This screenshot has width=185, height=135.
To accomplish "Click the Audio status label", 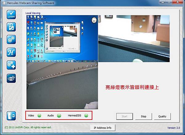I will [x=51, y=116].
